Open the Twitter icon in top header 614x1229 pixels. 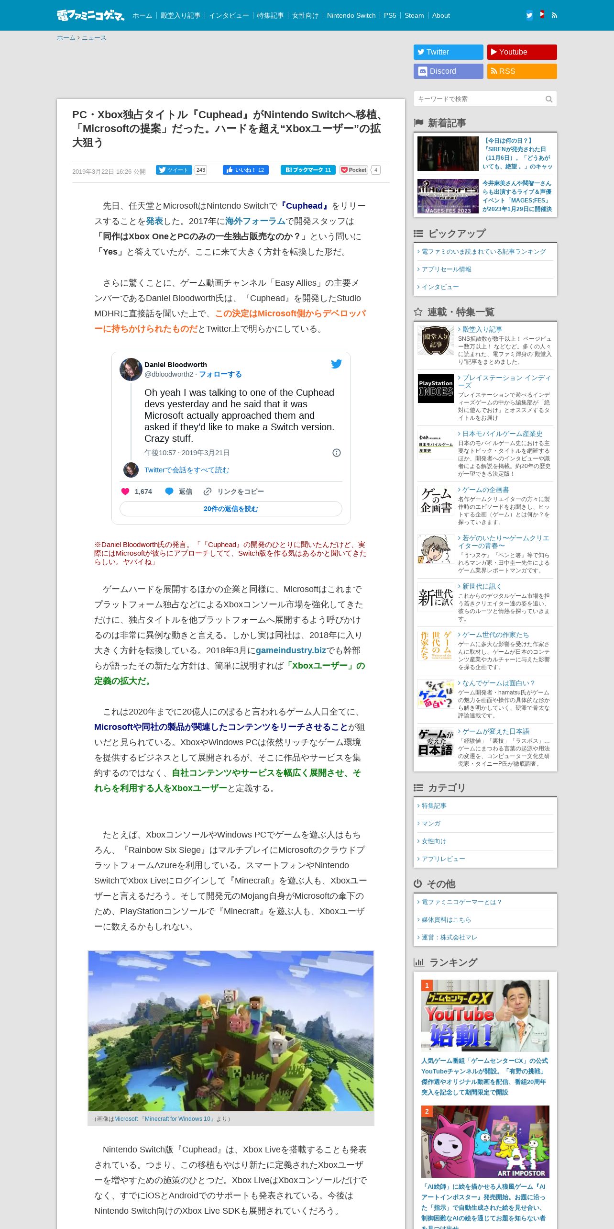[529, 15]
